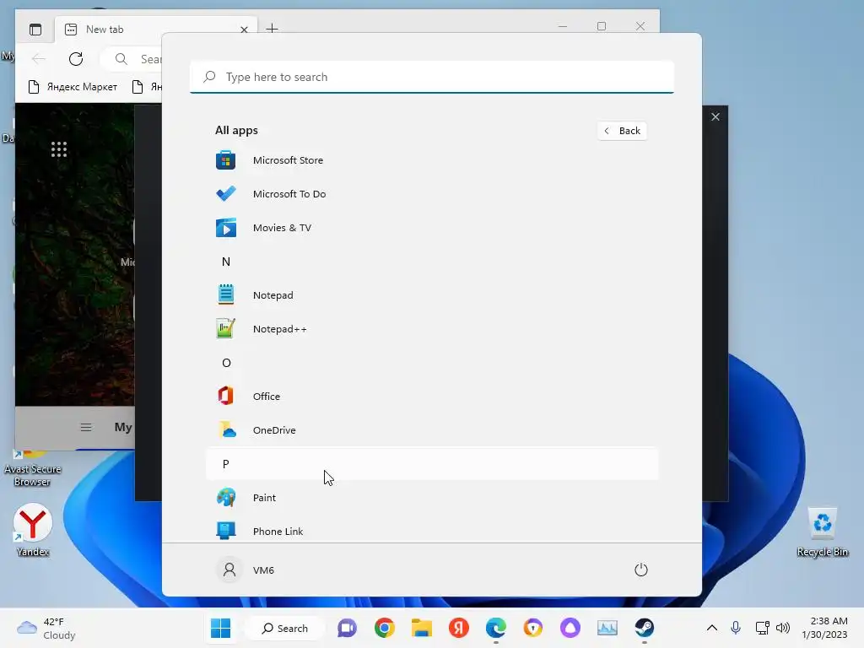Screen dimensions: 864x648
Task: Open the Chat app on taskbar
Action: pos(347,628)
